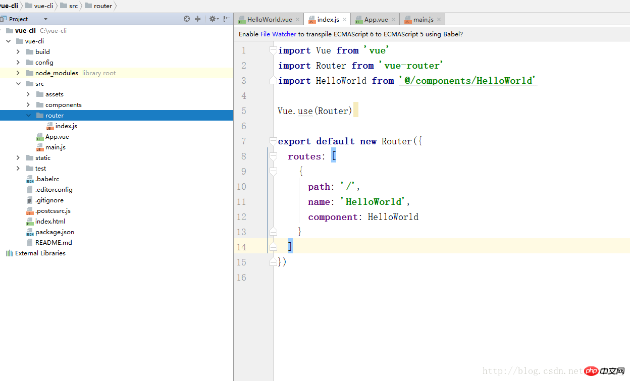This screenshot has height=381, width=630.
Task: Close the index.js editor tab
Action: click(x=345, y=20)
